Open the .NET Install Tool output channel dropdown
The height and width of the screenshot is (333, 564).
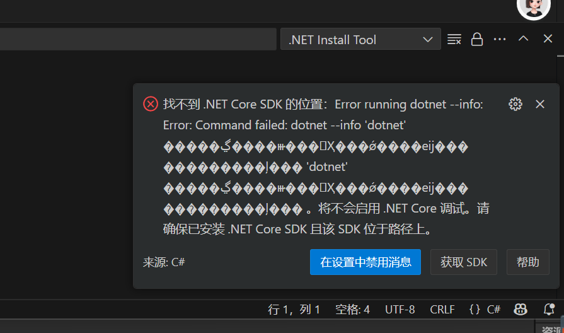[360, 39]
